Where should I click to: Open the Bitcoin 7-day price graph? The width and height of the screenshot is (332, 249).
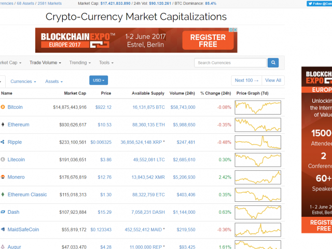(258, 107)
